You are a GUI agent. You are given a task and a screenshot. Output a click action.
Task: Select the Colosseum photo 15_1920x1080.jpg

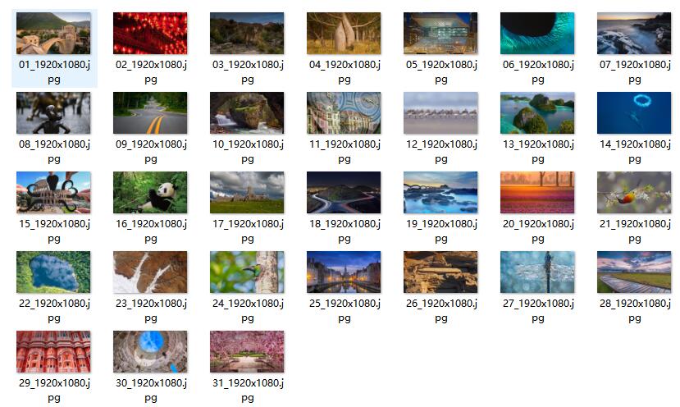pyautogui.click(x=54, y=193)
